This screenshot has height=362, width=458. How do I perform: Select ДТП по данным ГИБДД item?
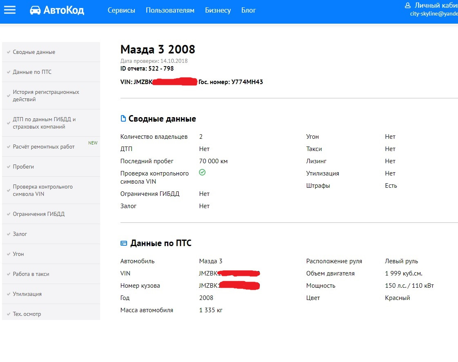click(x=44, y=123)
